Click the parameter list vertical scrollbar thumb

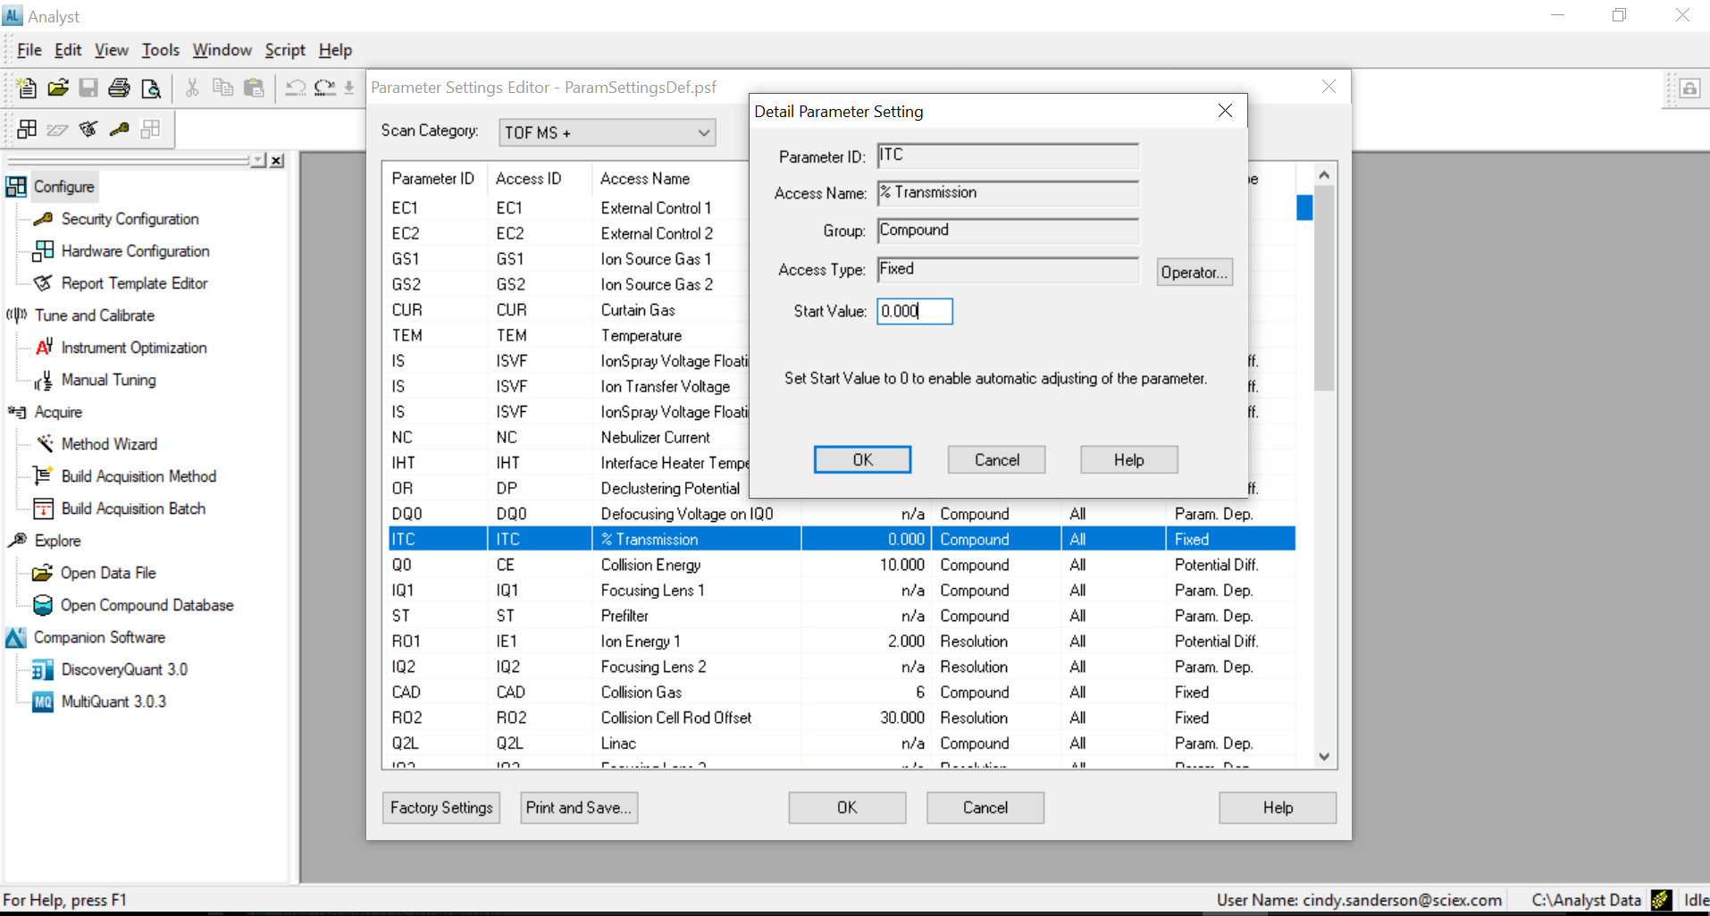pyautogui.click(x=1323, y=286)
